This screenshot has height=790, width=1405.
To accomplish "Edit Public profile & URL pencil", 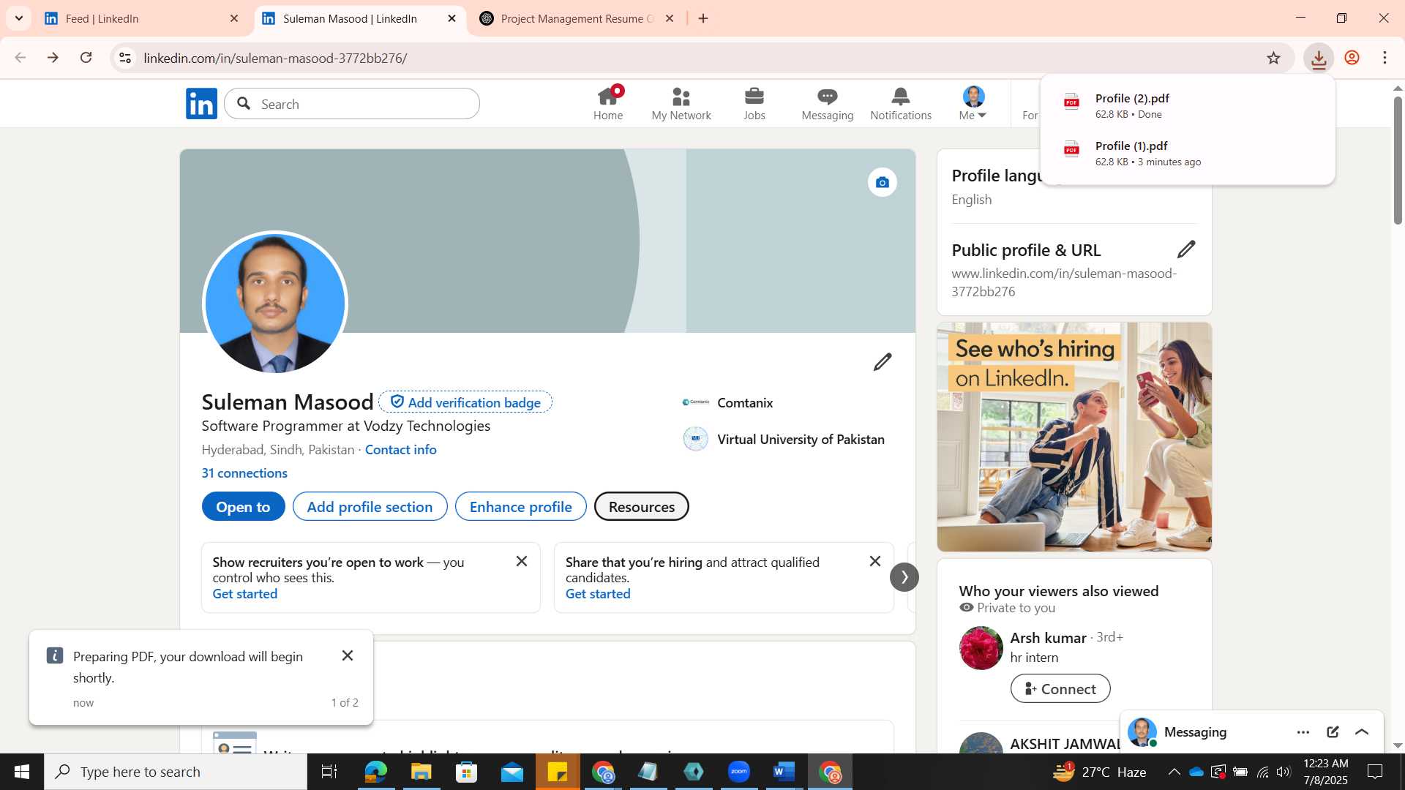I will [x=1186, y=249].
